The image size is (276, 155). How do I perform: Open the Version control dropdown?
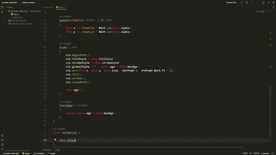29,3
